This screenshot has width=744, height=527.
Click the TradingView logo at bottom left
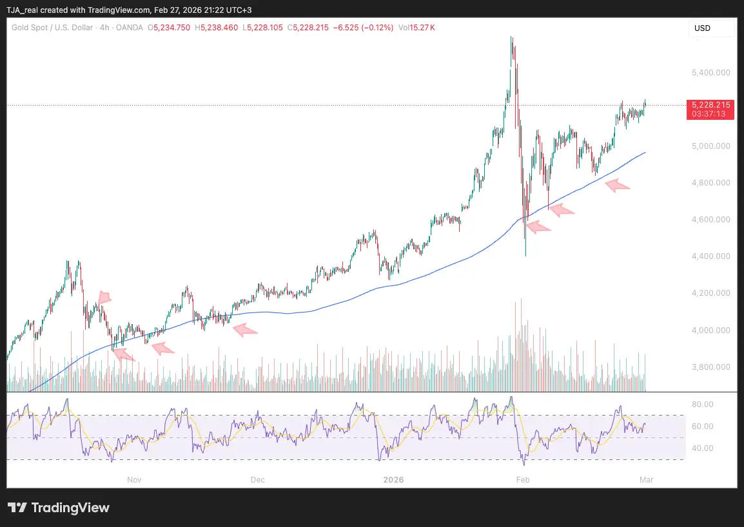click(x=59, y=508)
